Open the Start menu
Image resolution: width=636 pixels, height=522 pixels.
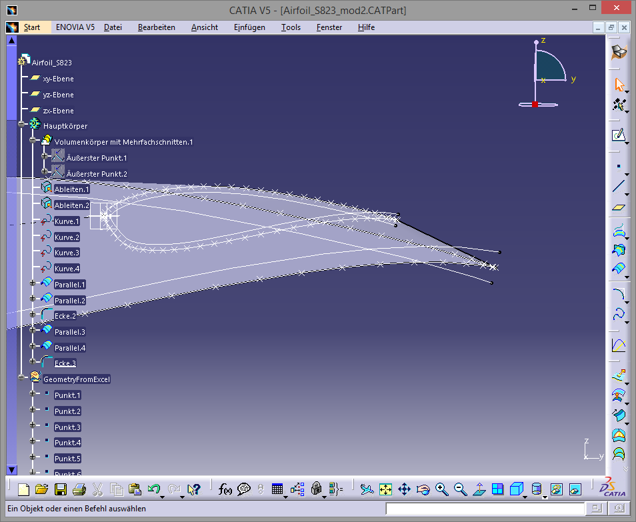click(31, 27)
